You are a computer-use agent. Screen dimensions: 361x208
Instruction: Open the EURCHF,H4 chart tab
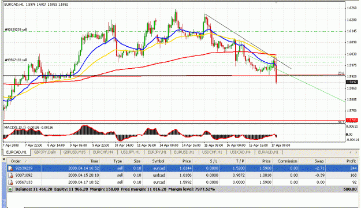point(103,153)
